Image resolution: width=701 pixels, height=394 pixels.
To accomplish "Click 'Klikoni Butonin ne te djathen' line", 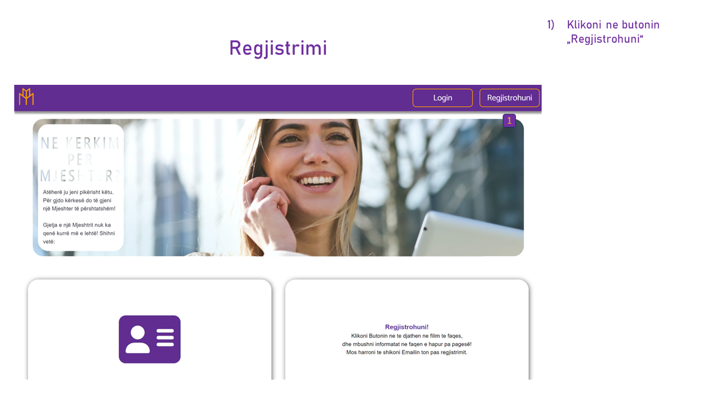I will pos(407,336).
